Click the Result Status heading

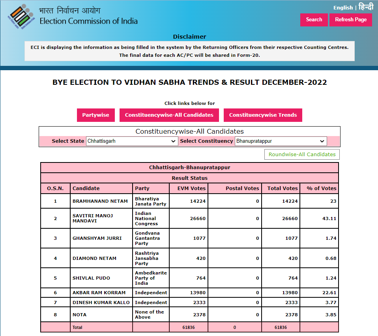coord(189,178)
